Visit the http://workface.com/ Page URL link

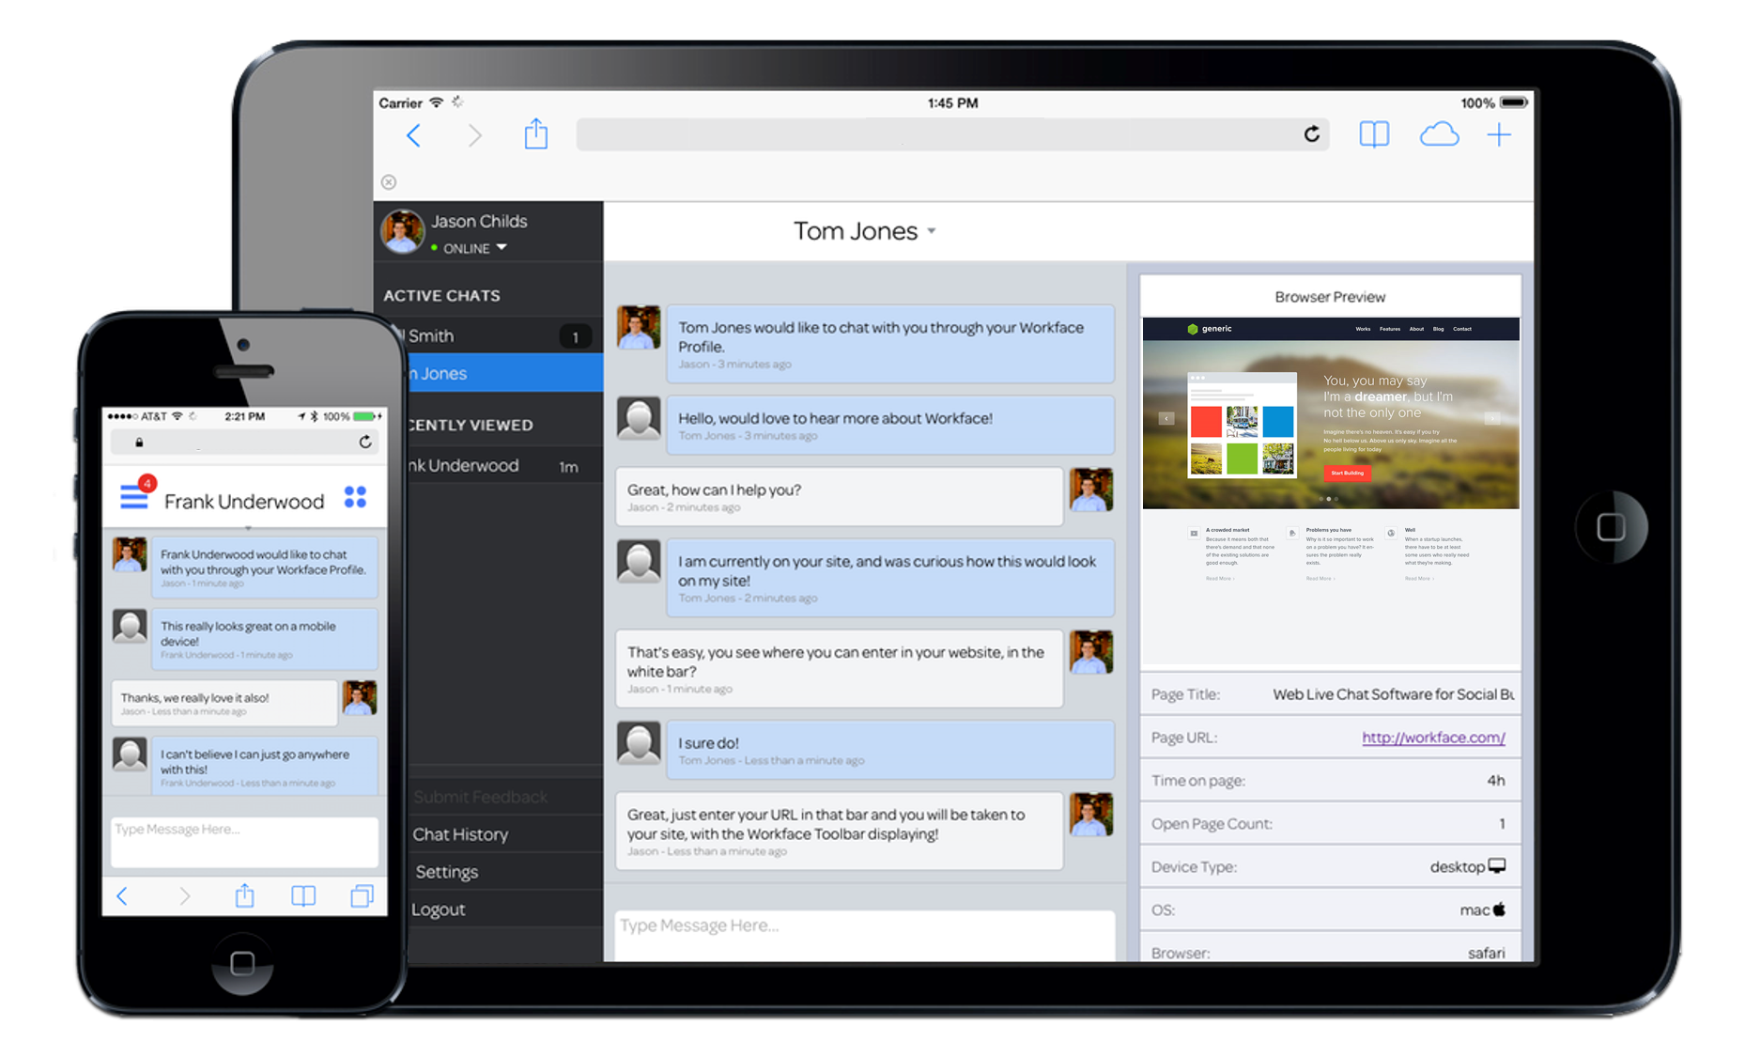click(1433, 738)
